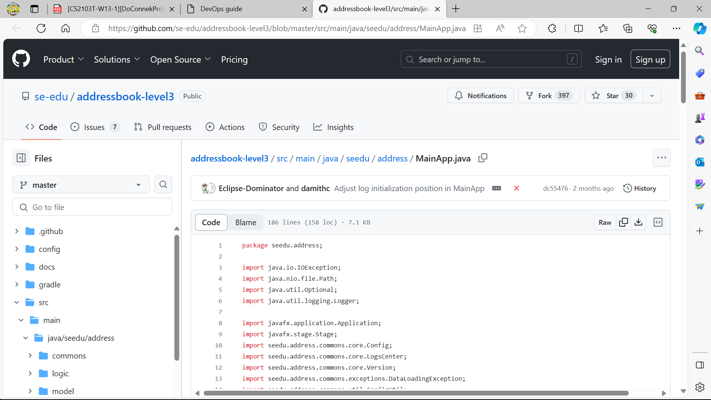The height and width of the screenshot is (400, 711).
Task: Click GitHub Octocat home logo
Action: [21, 59]
